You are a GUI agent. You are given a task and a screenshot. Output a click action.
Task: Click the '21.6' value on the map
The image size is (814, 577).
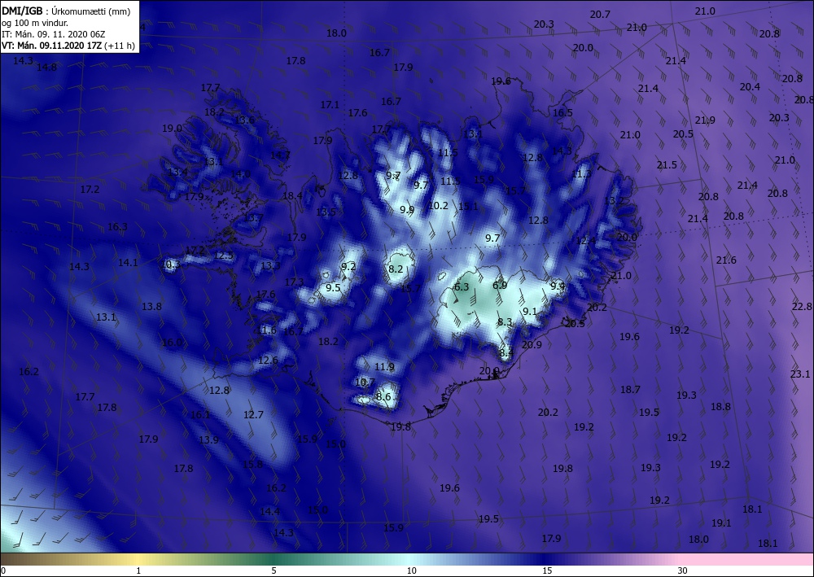(x=726, y=260)
